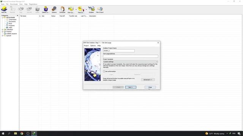Click the Stop All toolbar icon
Screen dimensions: 243x136
point(29,10)
